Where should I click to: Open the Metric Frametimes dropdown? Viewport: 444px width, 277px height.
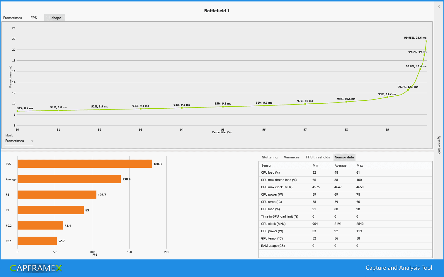[19, 141]
